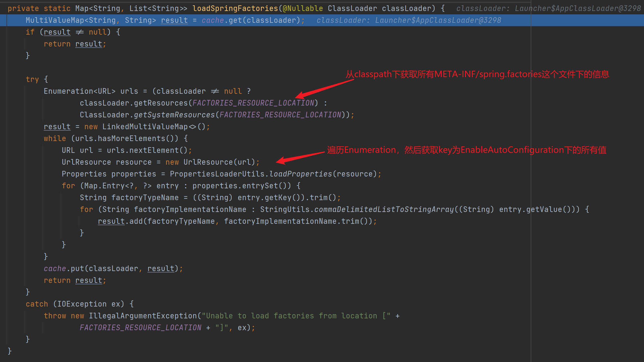The height and width of the screenshot is (362, 644).
Task: Click IOException in the catch clause
Action: coord(81,304)
